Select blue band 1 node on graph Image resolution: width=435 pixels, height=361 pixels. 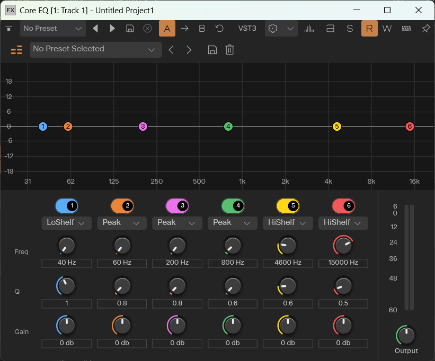click(x=43, y=127)
